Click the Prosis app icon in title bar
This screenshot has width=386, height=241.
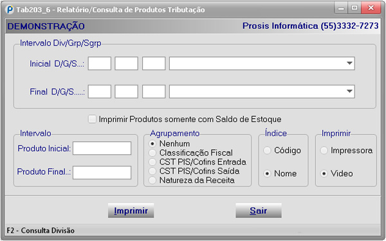10,10
